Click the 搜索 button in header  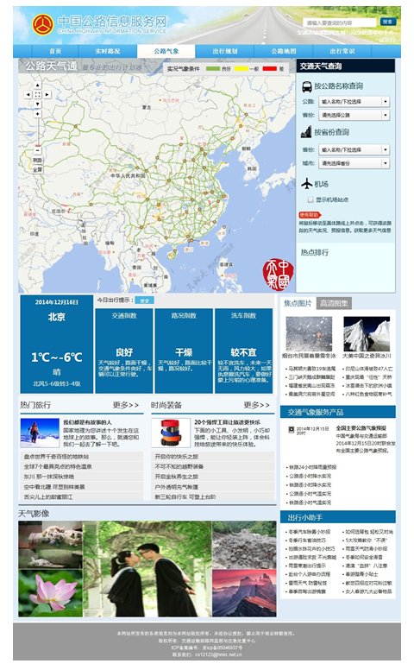pos(387,22)
